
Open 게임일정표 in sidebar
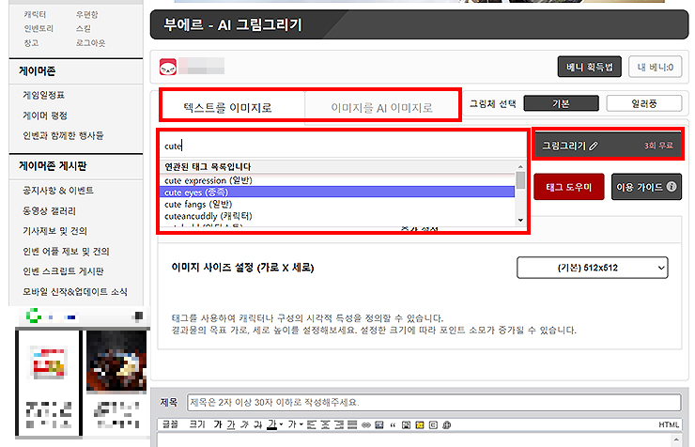(x=43, y=95)
